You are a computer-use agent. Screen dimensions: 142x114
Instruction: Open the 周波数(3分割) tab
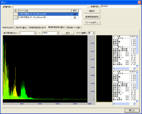coord(74,28)
